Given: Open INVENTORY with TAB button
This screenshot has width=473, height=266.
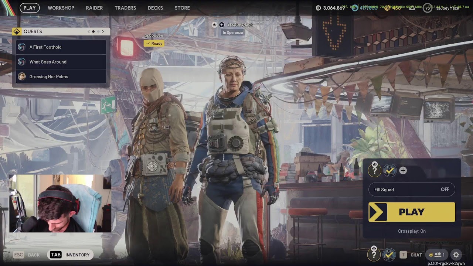Looking at the screenshot, I should [70, 255].
